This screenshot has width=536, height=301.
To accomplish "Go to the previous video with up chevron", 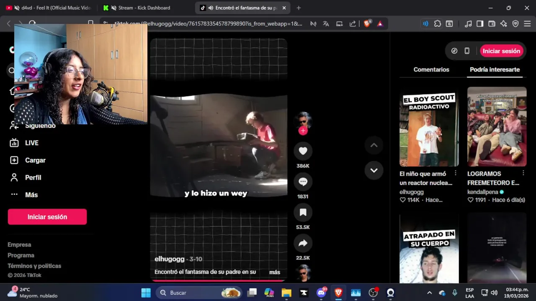I will click(x=374, y=145).
